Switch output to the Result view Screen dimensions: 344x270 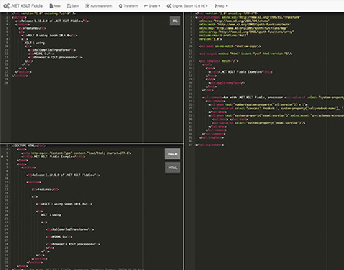click(173, 154)
